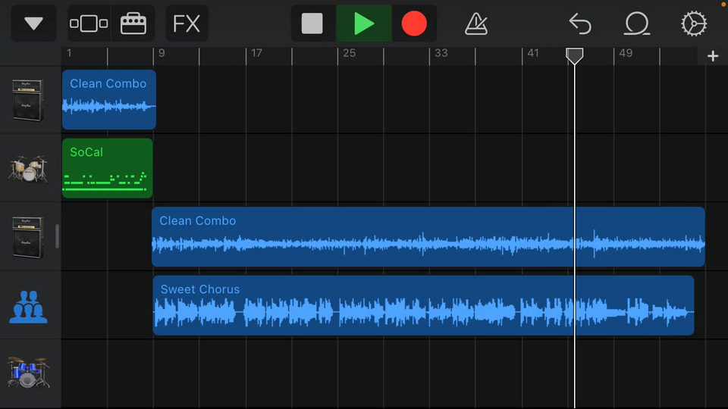
Task: Start playback with the green play button
Action: 363,23
